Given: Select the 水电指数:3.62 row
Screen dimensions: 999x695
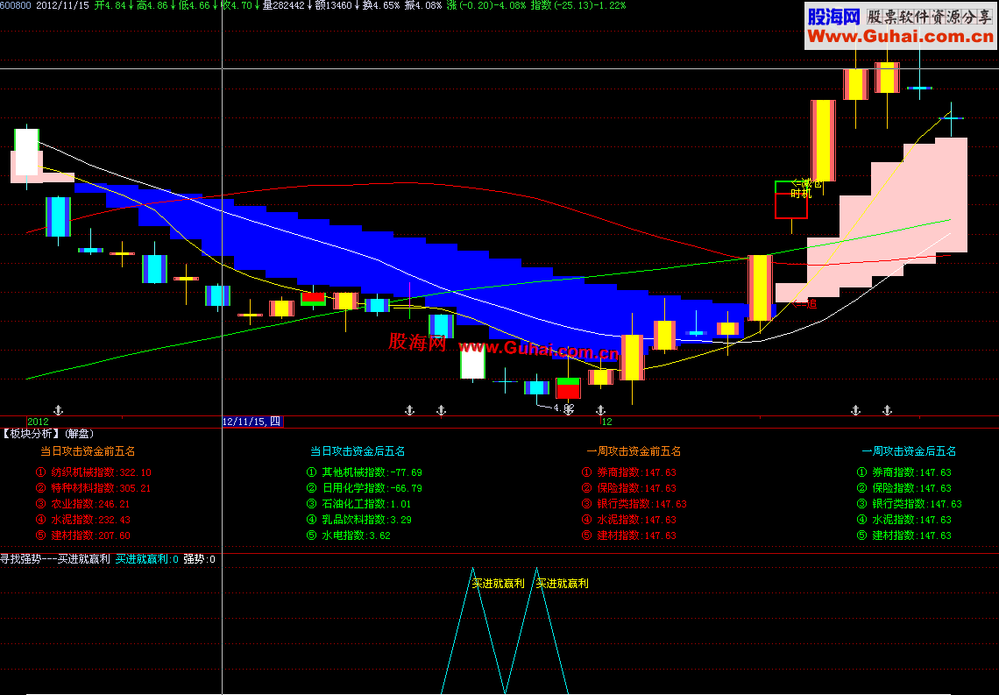Looking at the screenshot, I should tap(348, 535).
